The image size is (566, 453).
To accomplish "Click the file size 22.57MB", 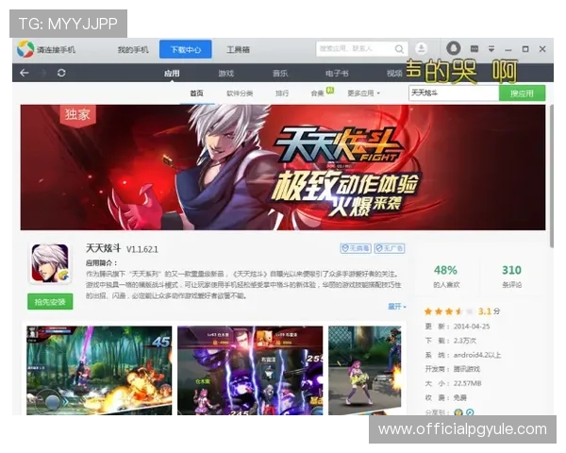I will click(x=468, y=383).
